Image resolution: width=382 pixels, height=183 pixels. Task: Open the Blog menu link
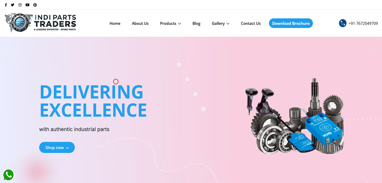pyautogui.click(x=196, y=23)
